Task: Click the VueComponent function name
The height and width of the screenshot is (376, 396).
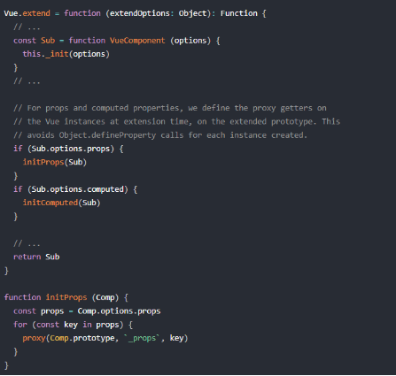Action: click(137, 41)
